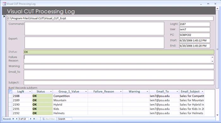
Task: Expand the Group_1_Value column dropdown
Action: pos(86,91)
